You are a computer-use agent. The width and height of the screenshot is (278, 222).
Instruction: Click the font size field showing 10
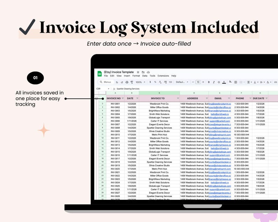click(198, 82)
